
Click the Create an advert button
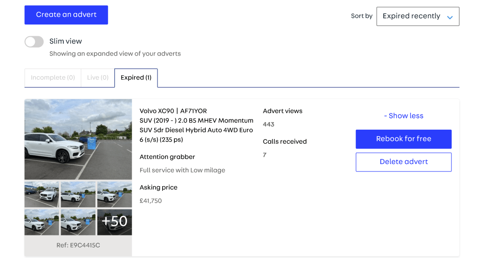click(66, 15)
